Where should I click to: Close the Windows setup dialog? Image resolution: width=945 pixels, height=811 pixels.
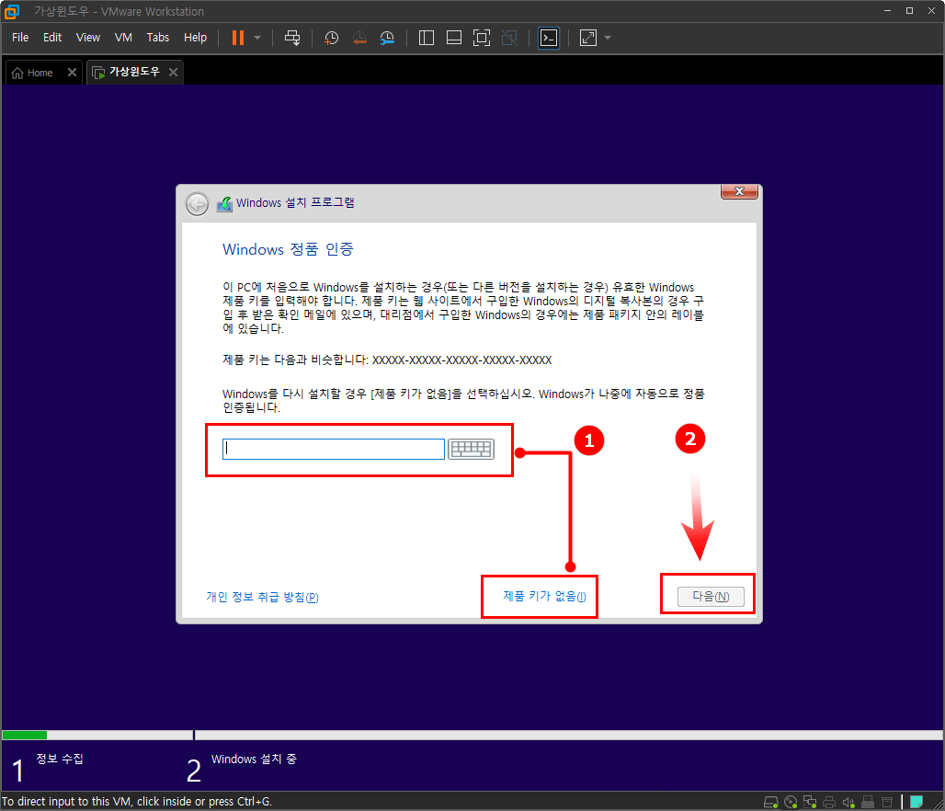pos(739,191)
